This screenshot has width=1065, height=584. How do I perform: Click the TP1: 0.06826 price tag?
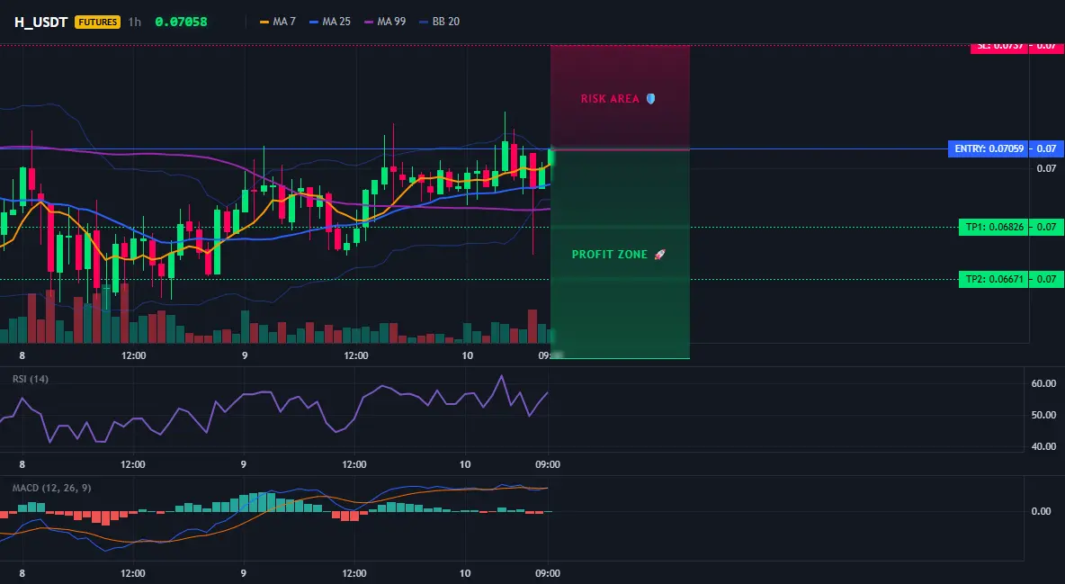coord(993,227)
